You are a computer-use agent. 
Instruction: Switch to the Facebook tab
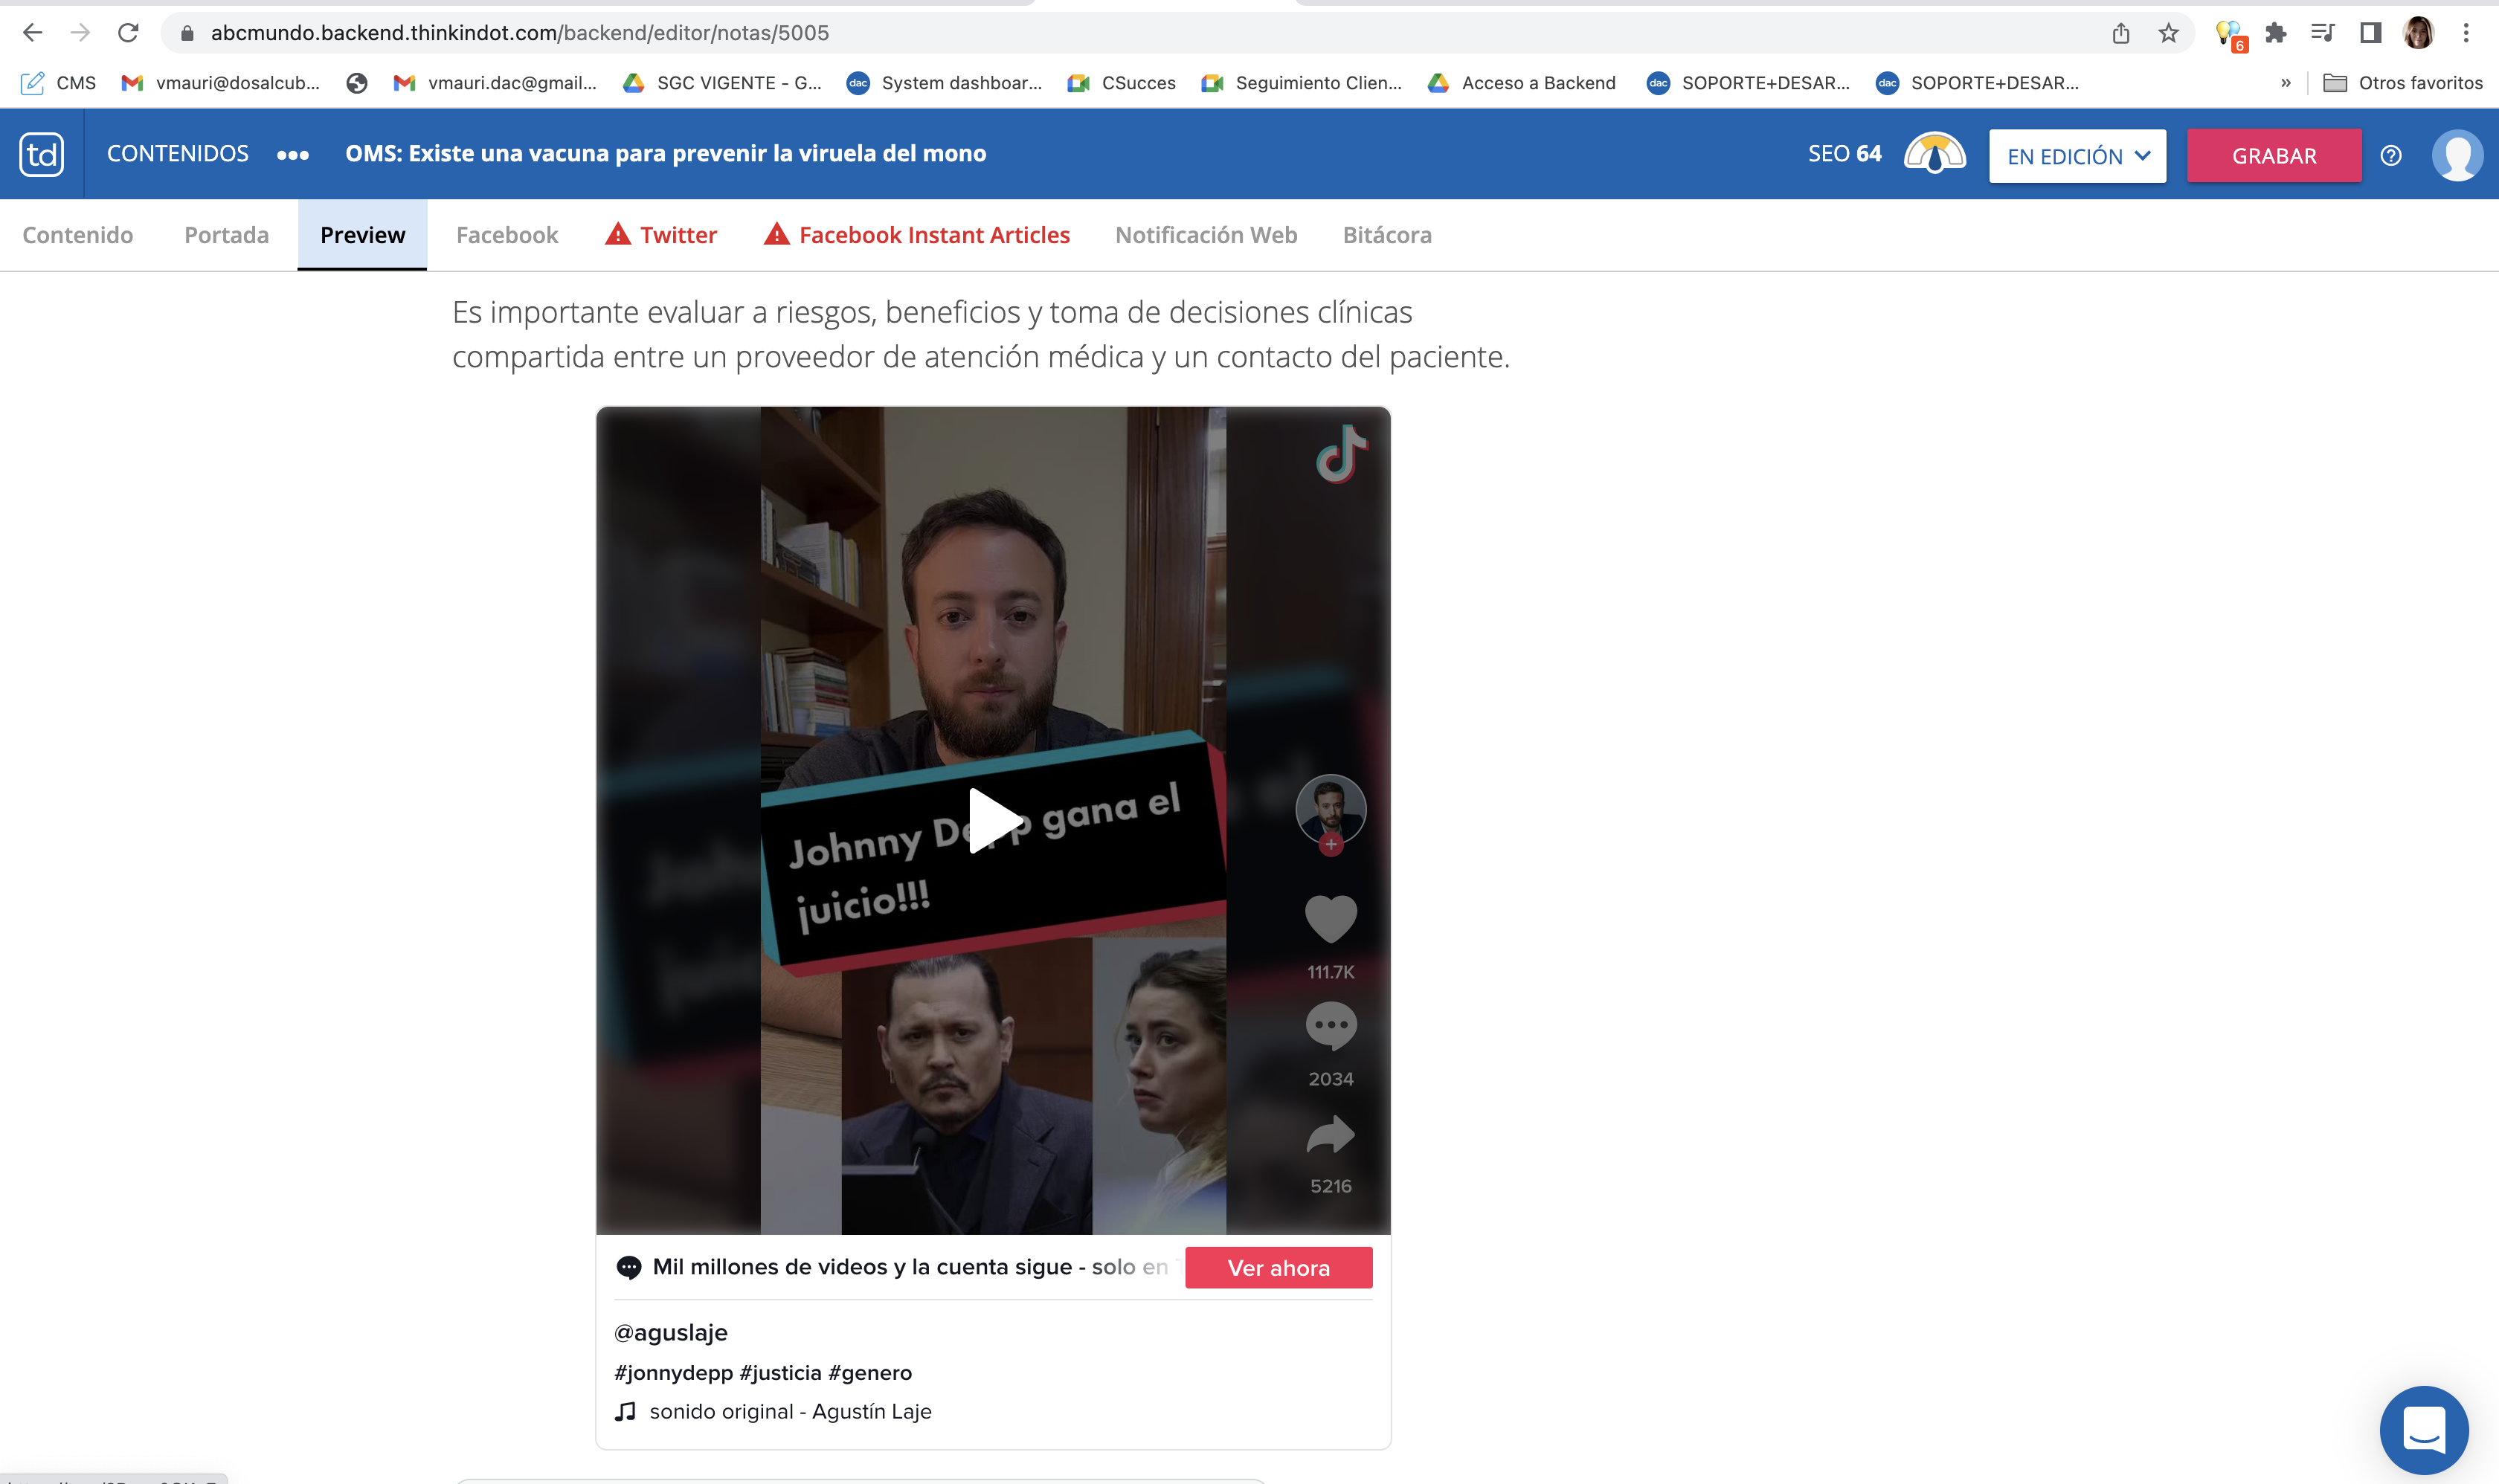pyautogui.click(x=507, y=235)
